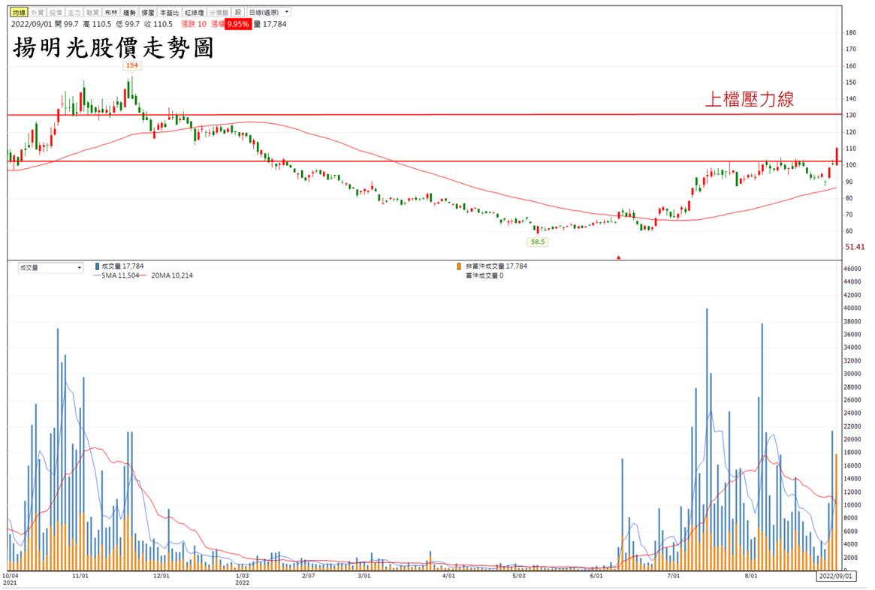Click the blue 成交量 legend swatch

tap(97, 266)
